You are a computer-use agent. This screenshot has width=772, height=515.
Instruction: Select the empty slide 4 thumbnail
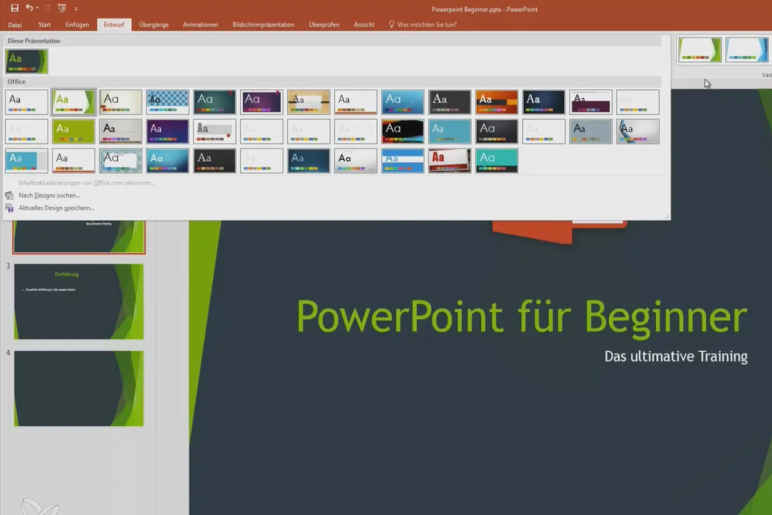click(78, 388)
